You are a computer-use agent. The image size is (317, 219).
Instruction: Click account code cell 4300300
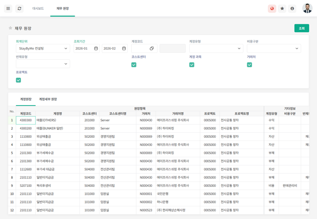[25, 120]
